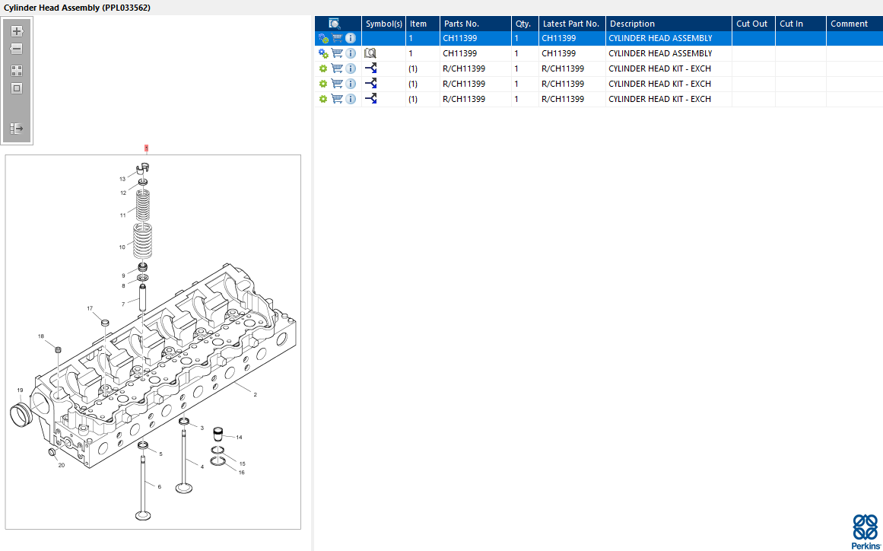The height and width of the screenshot is (551, 883).
Task: Open info icon of first R/CH11399 row
Action: (x=351, y=68)
